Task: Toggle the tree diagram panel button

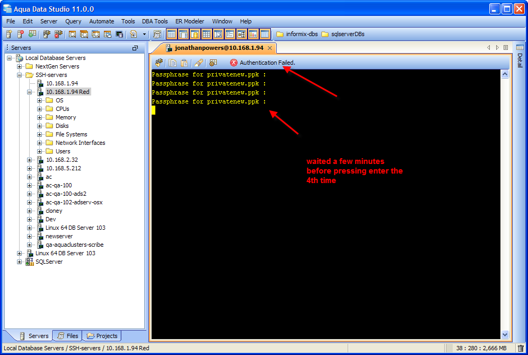Action: coord(241,34)
